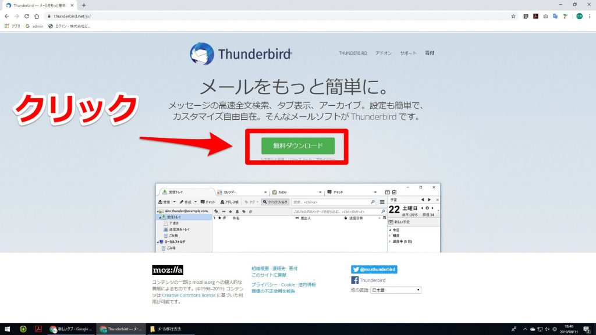Open a new browser tab with plus button

point(84,5)
